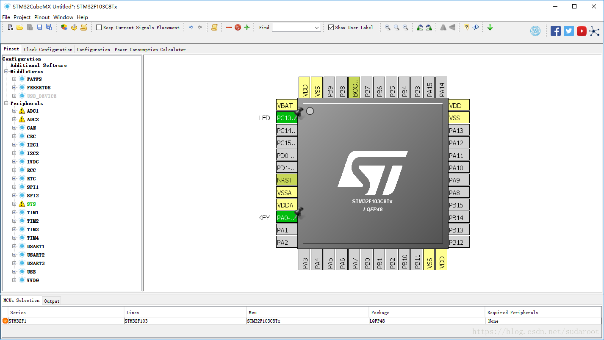Image resolution: width=604 pixels, height=340 pixels.
Task: Click the Undo arrow icon
Action: tap(191, 28)
